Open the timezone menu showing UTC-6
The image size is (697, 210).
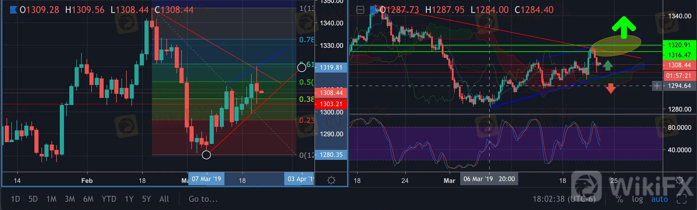pos(564,199)
